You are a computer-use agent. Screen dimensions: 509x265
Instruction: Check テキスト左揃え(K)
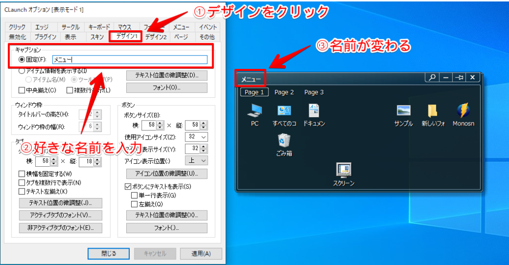22,192
